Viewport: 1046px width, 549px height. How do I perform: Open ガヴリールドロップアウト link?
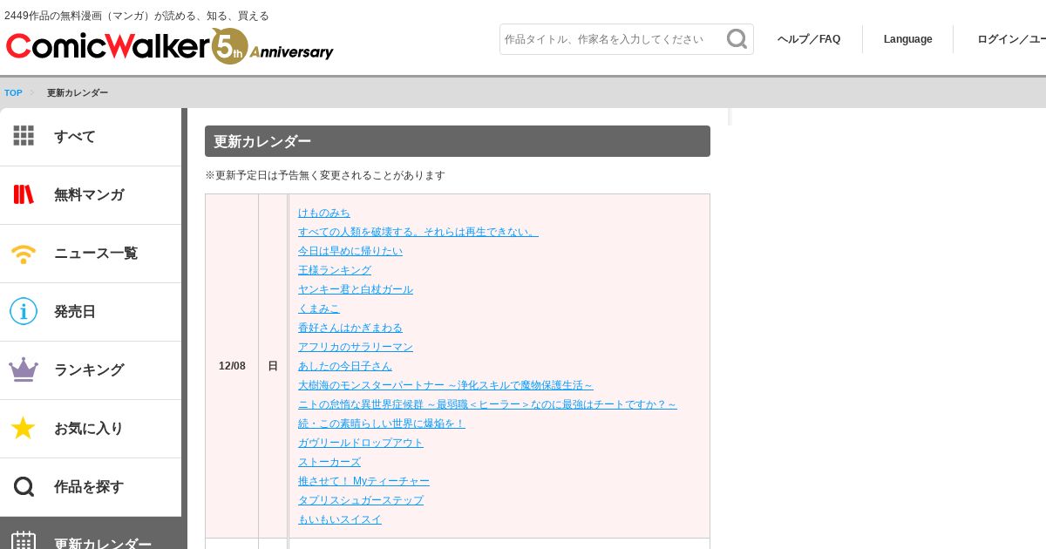[x=361, y=443]
